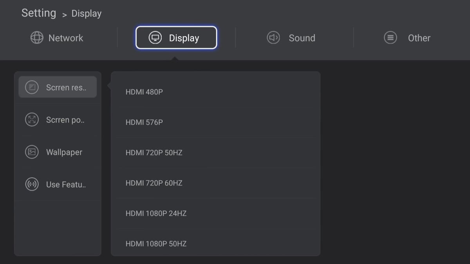The image size is (470, 264).
Task: Click the Display monitor icon
Action: pyautogui.click(x=155, y=38)
